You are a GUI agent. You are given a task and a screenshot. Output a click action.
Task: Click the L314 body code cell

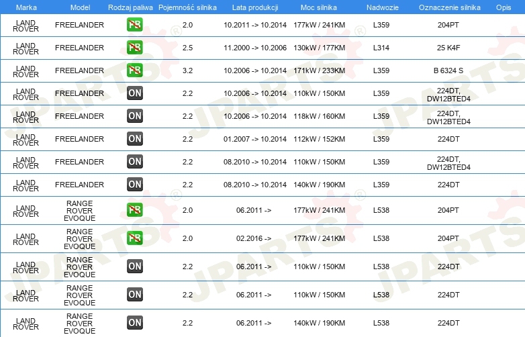(381, 48)
